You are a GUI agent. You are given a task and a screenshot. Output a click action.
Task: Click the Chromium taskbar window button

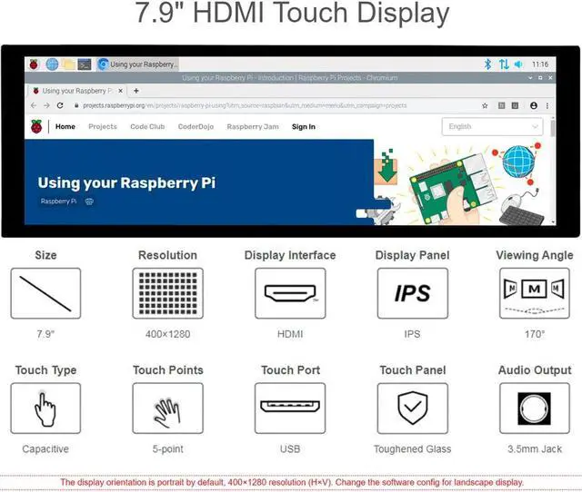tap(138, 64)
